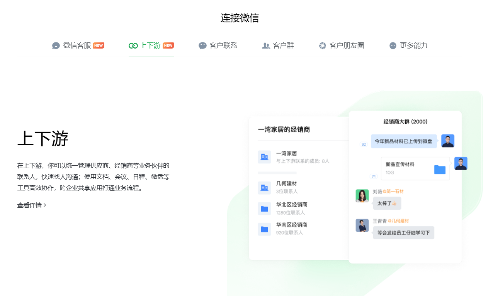Click 王青青's avatar in the chat
The height and width of the screenshot is (296, 493).
362,225
